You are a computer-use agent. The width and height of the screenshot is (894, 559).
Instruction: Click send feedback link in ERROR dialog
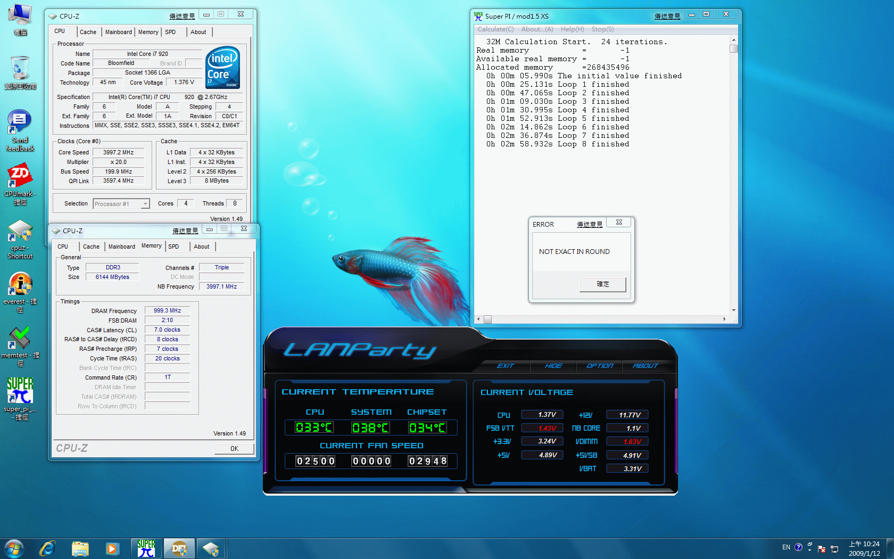click(590, 225)
